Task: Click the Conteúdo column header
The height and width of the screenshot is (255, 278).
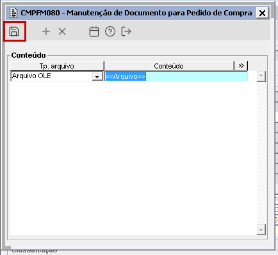Action: (x=169, y=66)
